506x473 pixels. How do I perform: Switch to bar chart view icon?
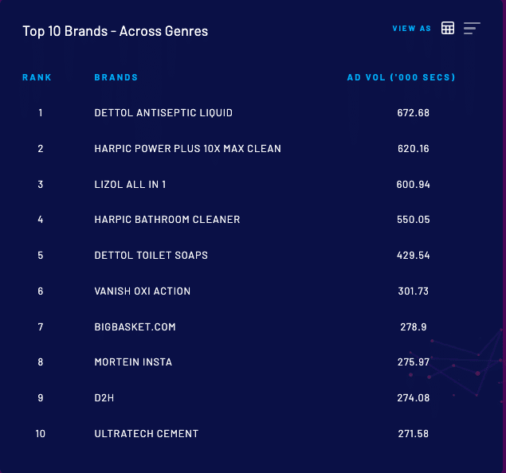point(472,29)
